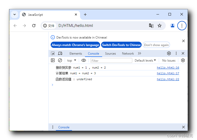Close the JavaScript tab
The height and width of the screenshot is (140, 197).
pos(76,15)
